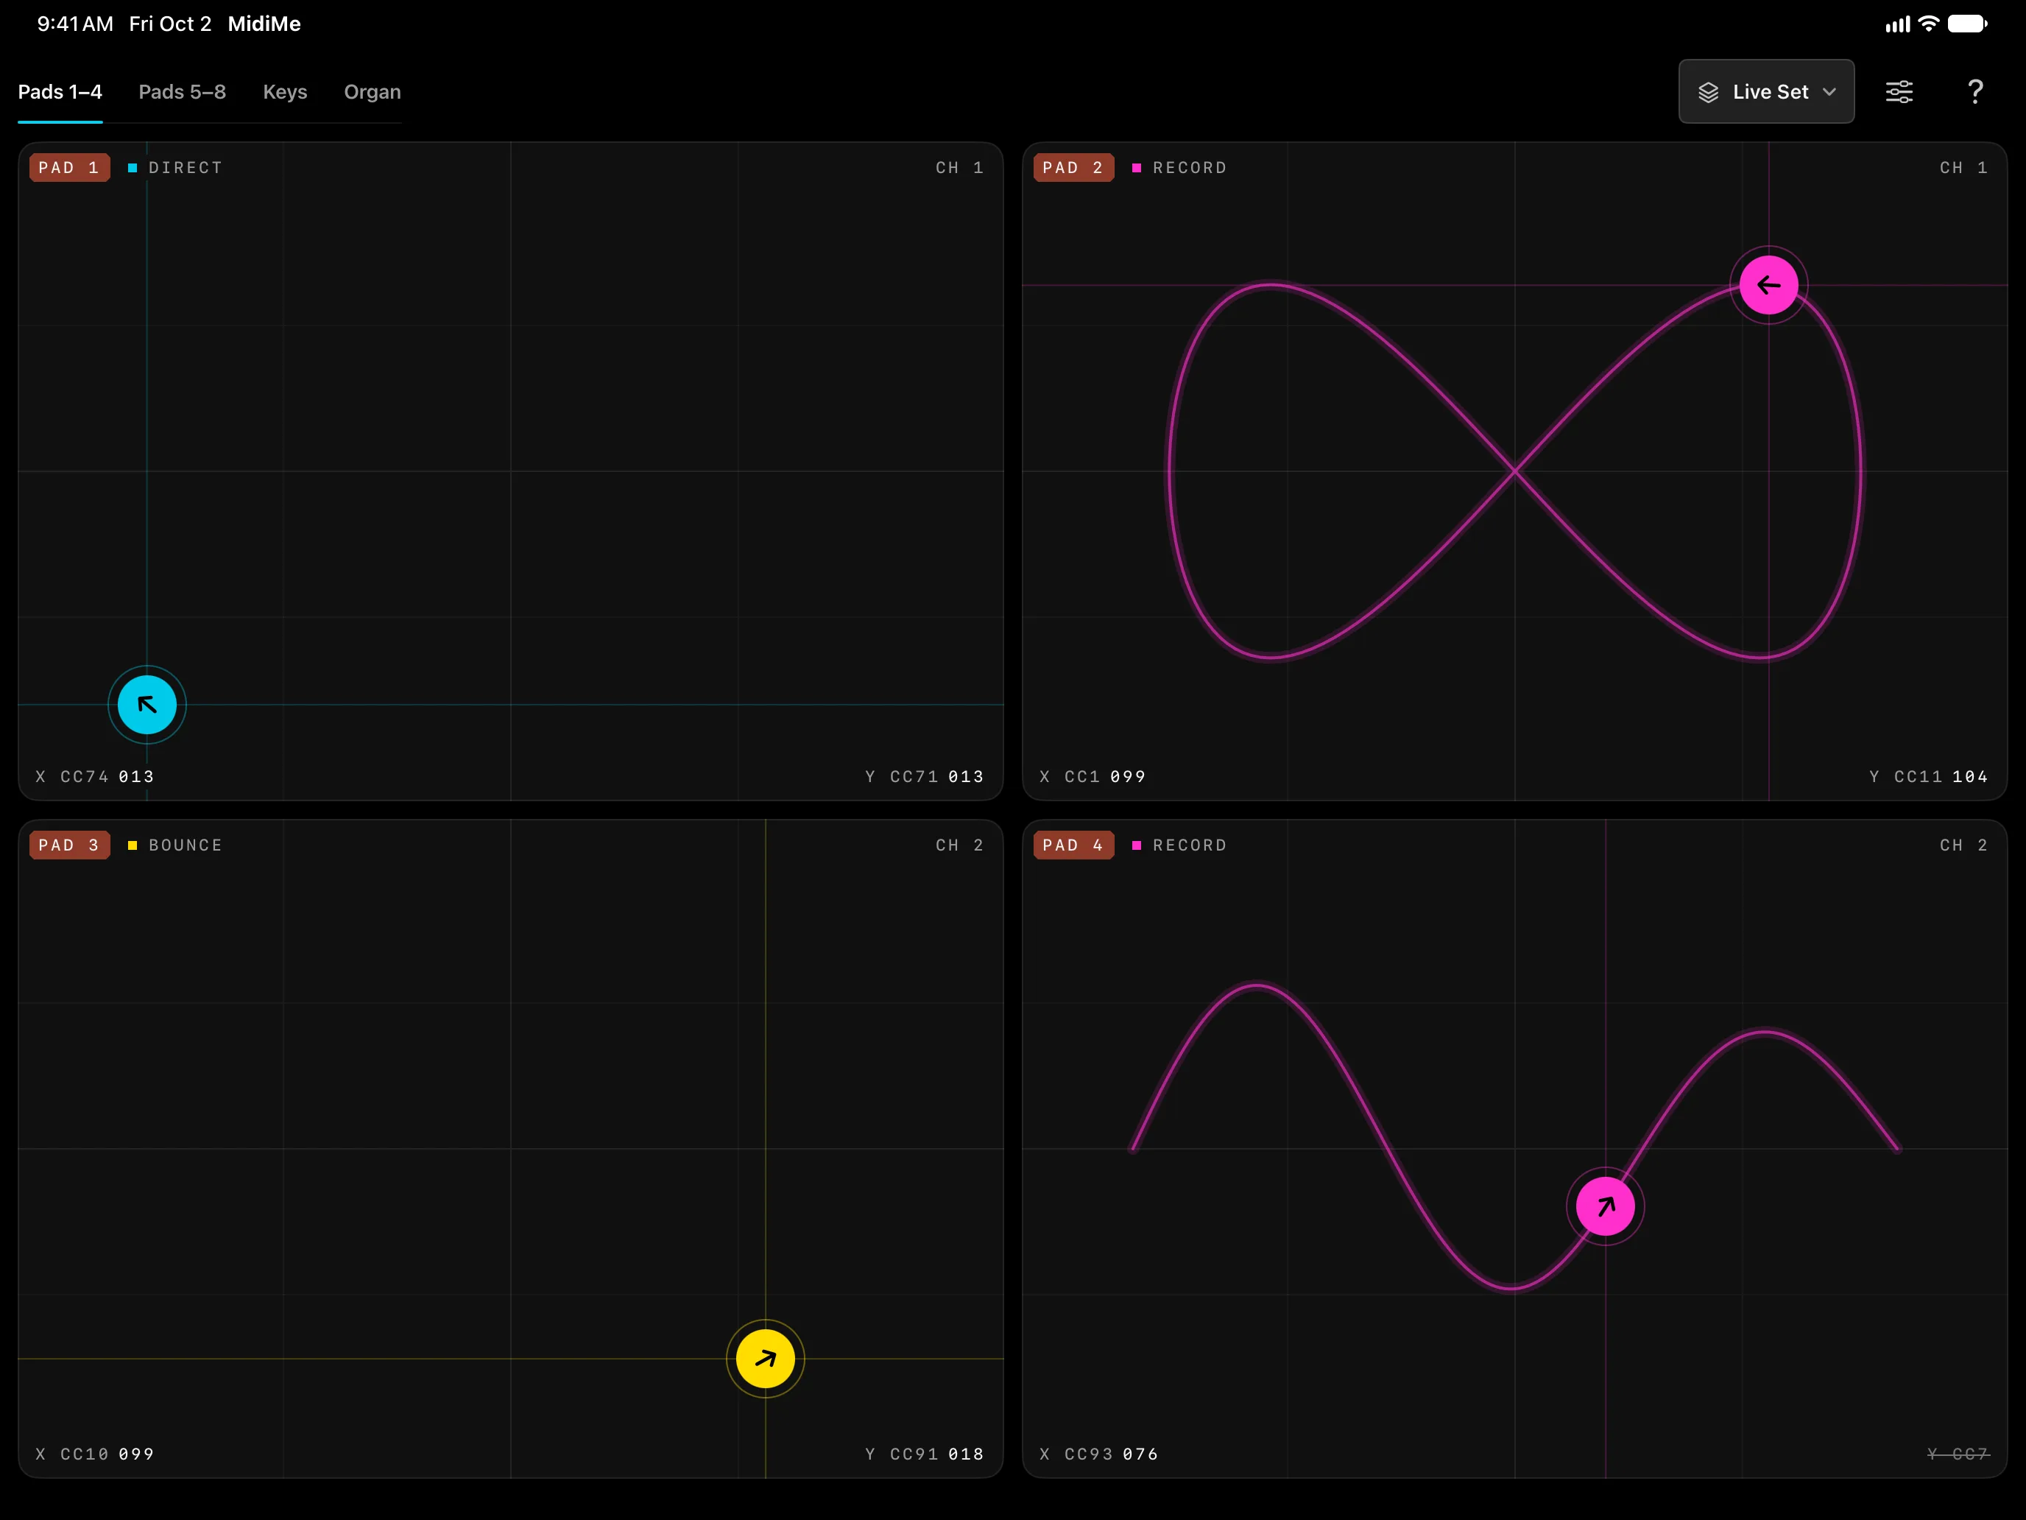
Task: Click Pad 1 X CC74 013 readout
Action: point(95,776)
